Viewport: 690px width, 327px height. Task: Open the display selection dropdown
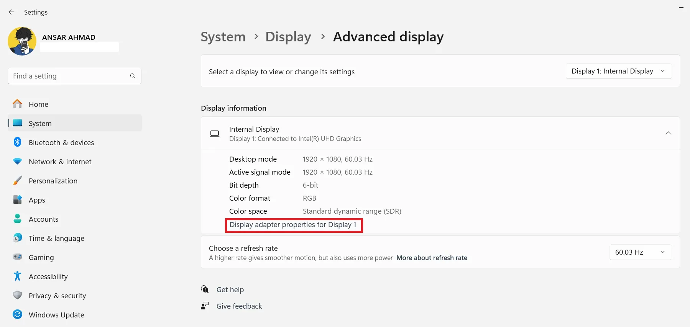pos(618,71)
